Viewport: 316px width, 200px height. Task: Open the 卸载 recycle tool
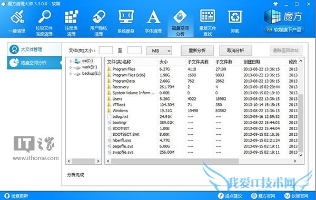click(x=235, y=22)
